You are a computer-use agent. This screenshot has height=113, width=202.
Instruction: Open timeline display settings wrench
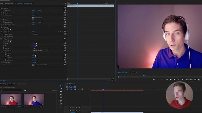pyautogui.click(x=83, y=89)
